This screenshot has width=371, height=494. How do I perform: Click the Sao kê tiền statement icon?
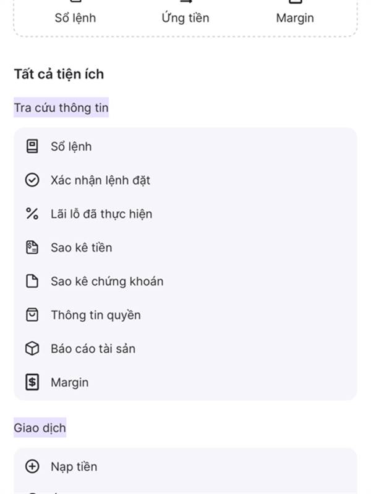32,248
